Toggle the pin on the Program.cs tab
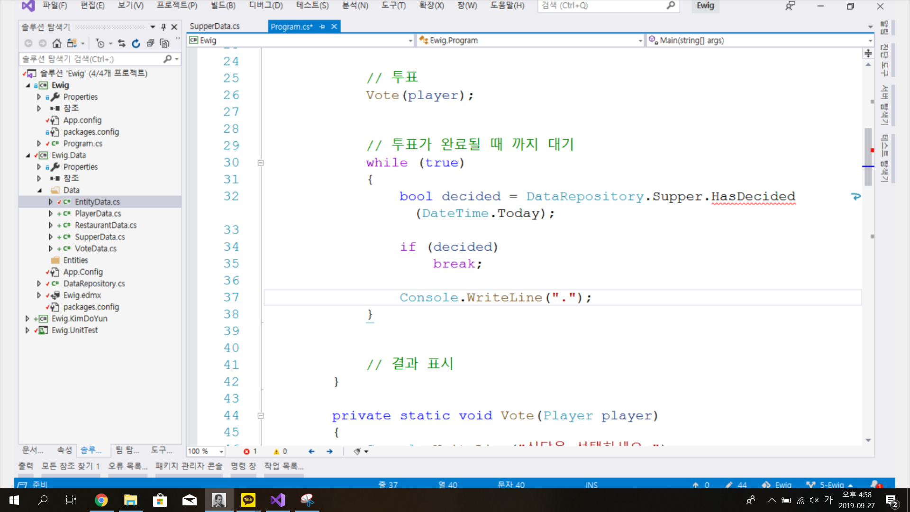The height and width of the screenshot is (512, 910). pyautogui.click(x=322, y=27)
